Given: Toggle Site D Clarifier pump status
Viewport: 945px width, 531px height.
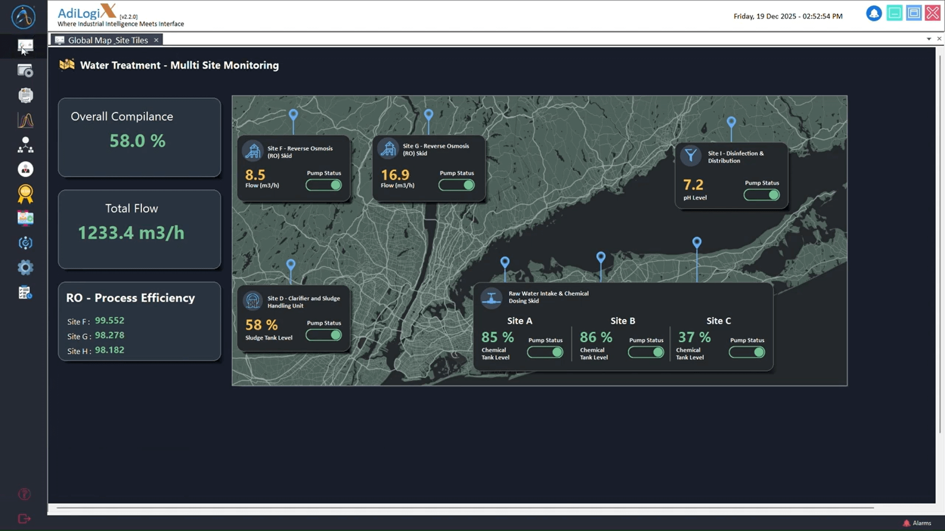Looking at the screenshot, I should click(x=323, y=335).
